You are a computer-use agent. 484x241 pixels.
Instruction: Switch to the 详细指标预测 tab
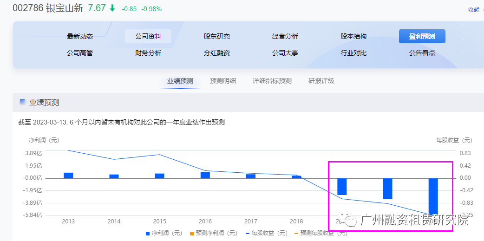(272, 81)
